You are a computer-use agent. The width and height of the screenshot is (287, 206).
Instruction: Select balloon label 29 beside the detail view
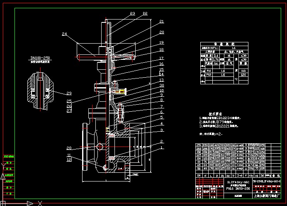coord(69,93)
